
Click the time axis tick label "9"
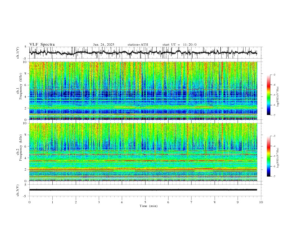(x=238, y=202)
